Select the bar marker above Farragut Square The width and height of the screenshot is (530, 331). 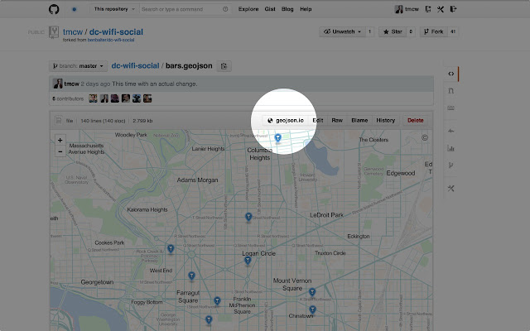point(191,276)
